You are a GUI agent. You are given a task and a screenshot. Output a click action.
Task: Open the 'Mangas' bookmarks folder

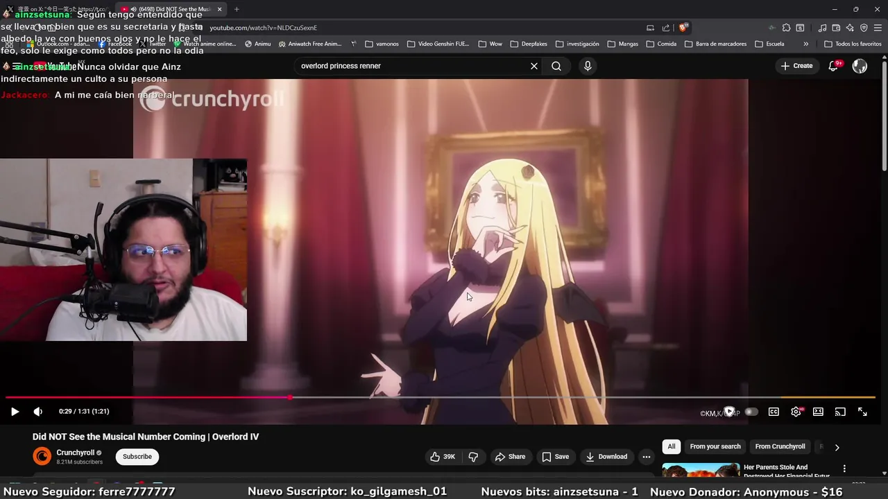623,44
